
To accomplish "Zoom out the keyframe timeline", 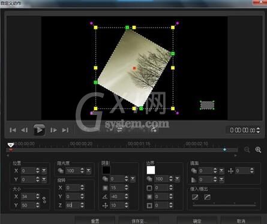I will coord(247,150).
